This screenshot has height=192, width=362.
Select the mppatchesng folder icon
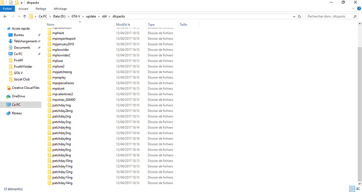click(x=49, y=72)
